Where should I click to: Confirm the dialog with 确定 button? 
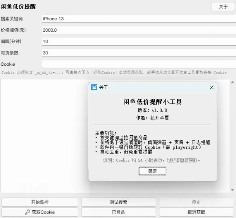pyautogui.click(x=152, y=171)
